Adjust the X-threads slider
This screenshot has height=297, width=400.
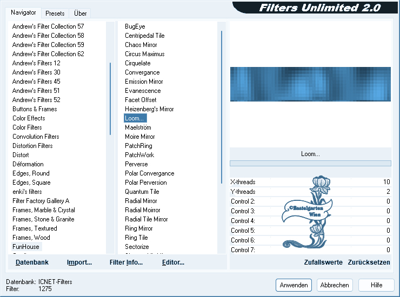pyautogui.click(x=310, y=182)
